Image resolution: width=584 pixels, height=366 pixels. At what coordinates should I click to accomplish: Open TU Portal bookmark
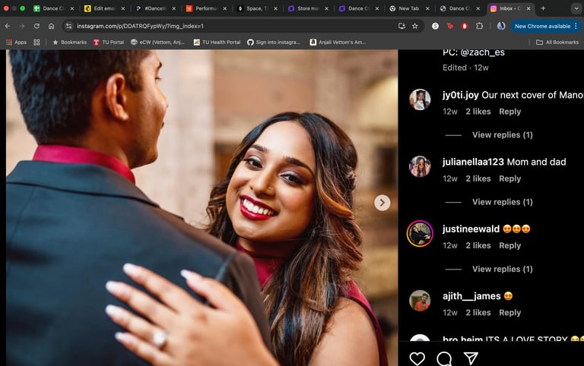point(109,43)
